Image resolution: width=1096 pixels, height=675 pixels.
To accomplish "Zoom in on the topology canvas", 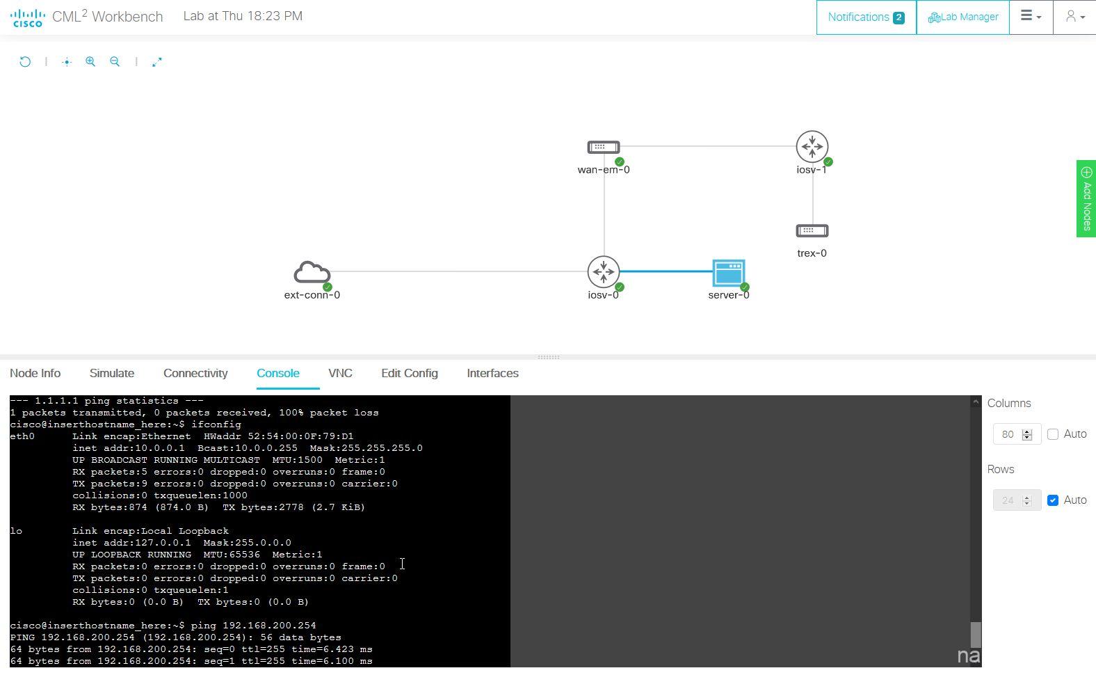I will (x=90, y=62).
